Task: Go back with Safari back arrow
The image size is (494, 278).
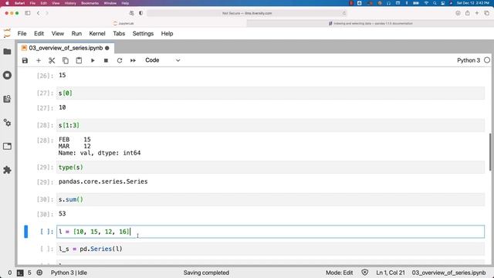Action: 38,13
